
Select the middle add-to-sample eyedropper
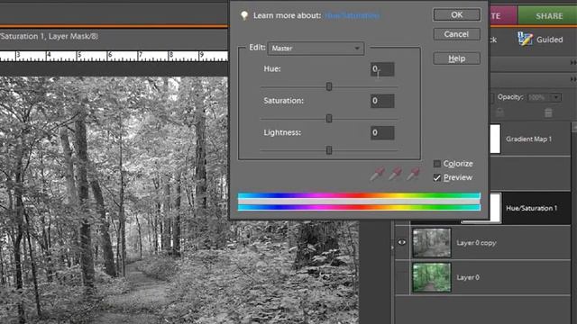point(395,174)
